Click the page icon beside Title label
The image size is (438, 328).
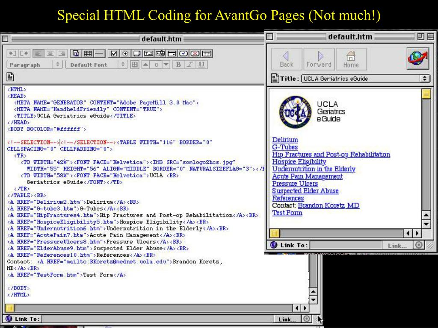(x=275, y=79)
